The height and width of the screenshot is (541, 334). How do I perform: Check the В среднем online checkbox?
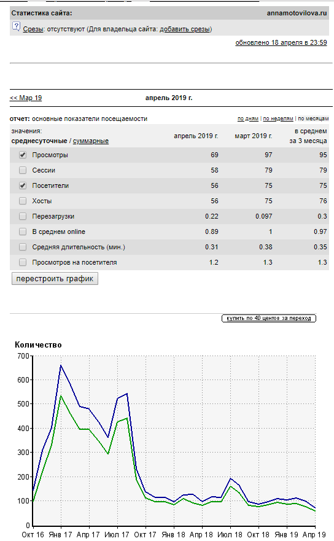(23, 232)
